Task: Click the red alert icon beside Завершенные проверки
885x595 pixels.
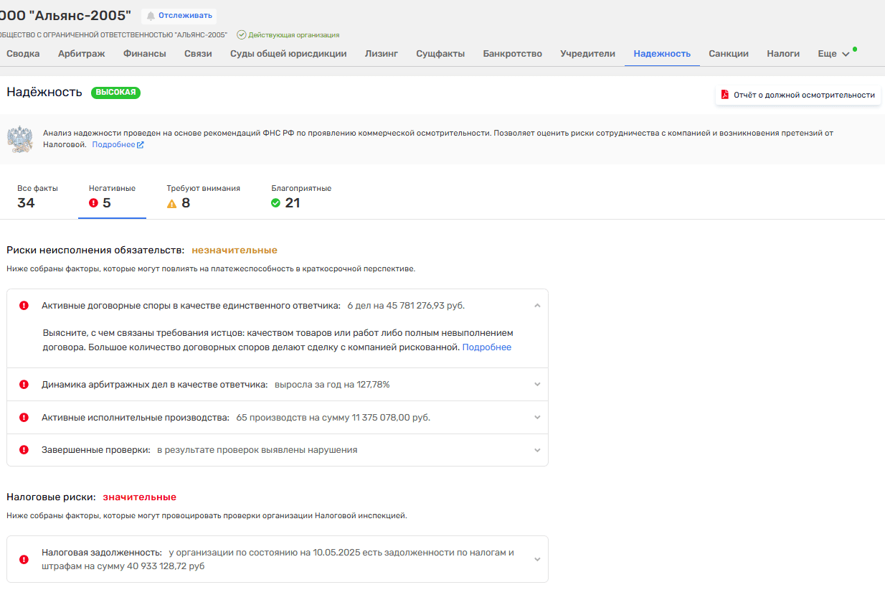Action: (24, 450)
